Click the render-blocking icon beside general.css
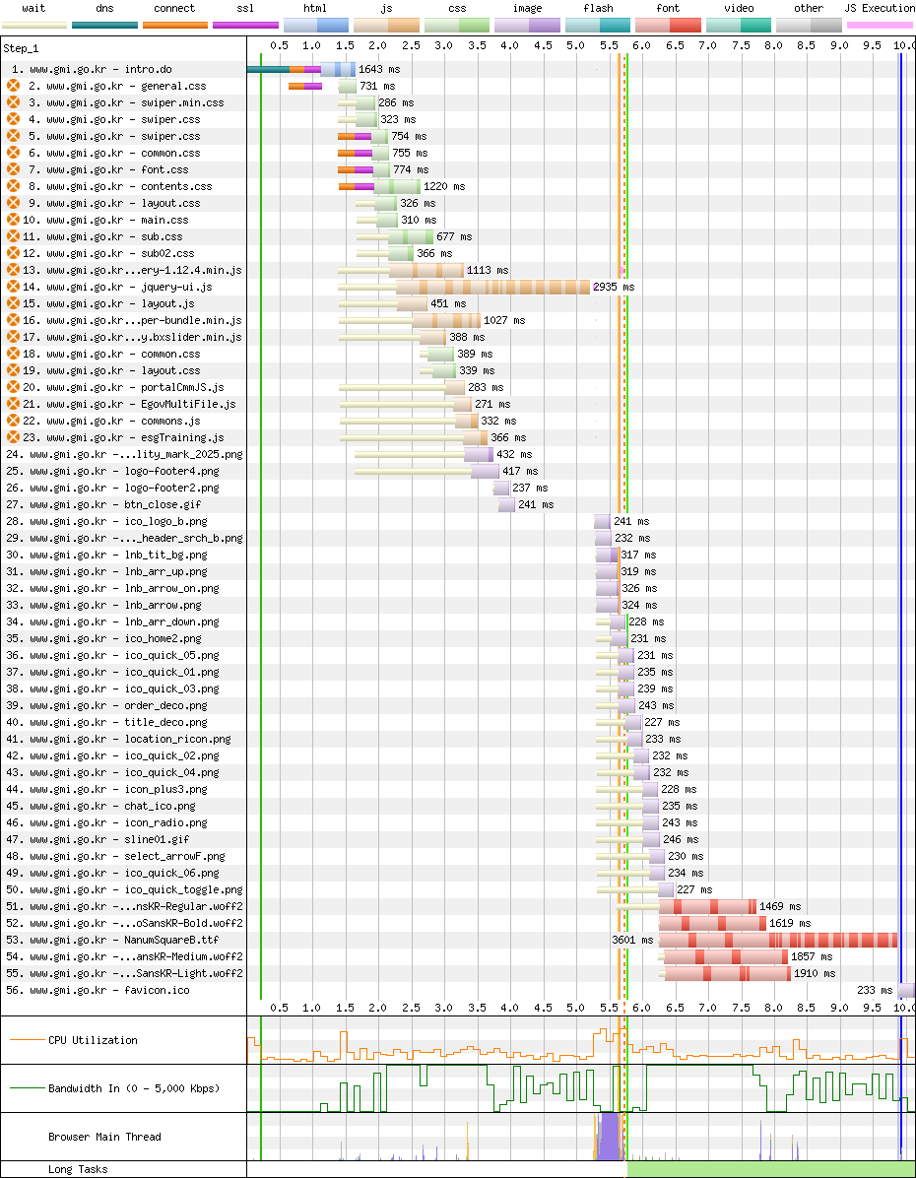916x1178 pixels. tap(13, 86)
